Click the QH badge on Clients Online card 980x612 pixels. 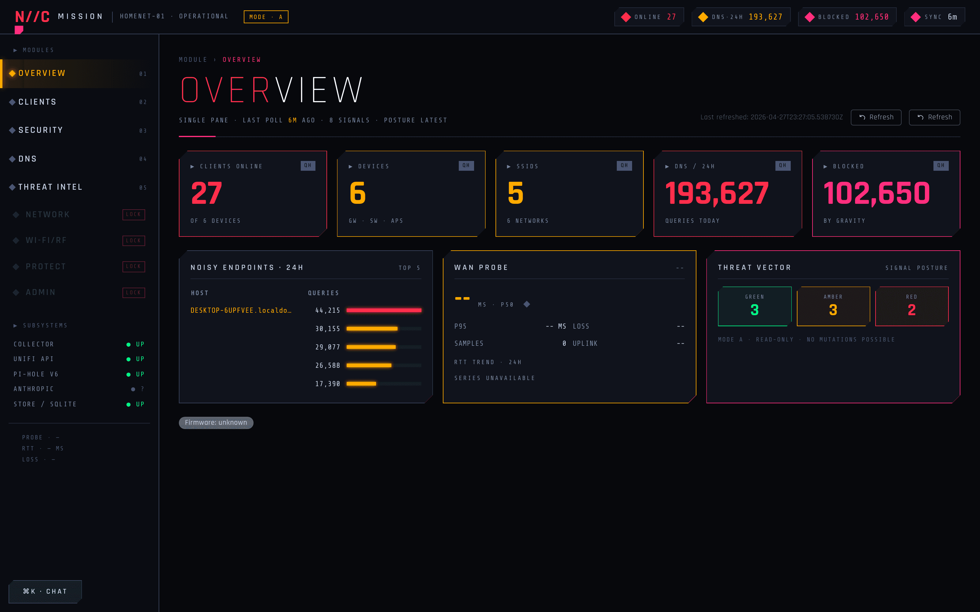308,166
